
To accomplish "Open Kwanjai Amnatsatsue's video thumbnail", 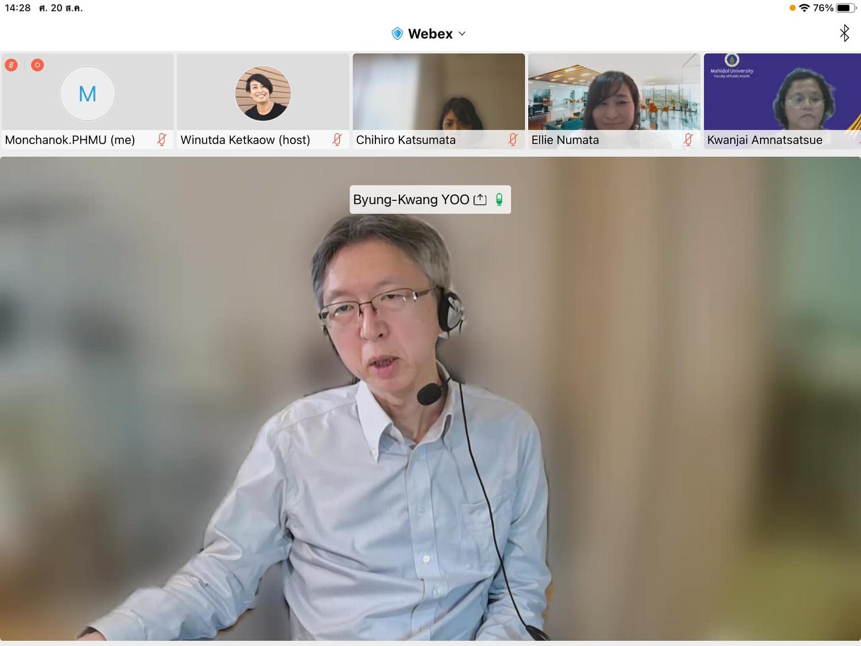I will pos(782,101).
